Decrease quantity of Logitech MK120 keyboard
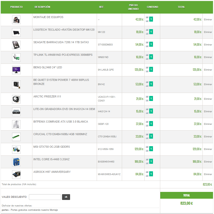The image size is (214, 214). click(147, 34)
